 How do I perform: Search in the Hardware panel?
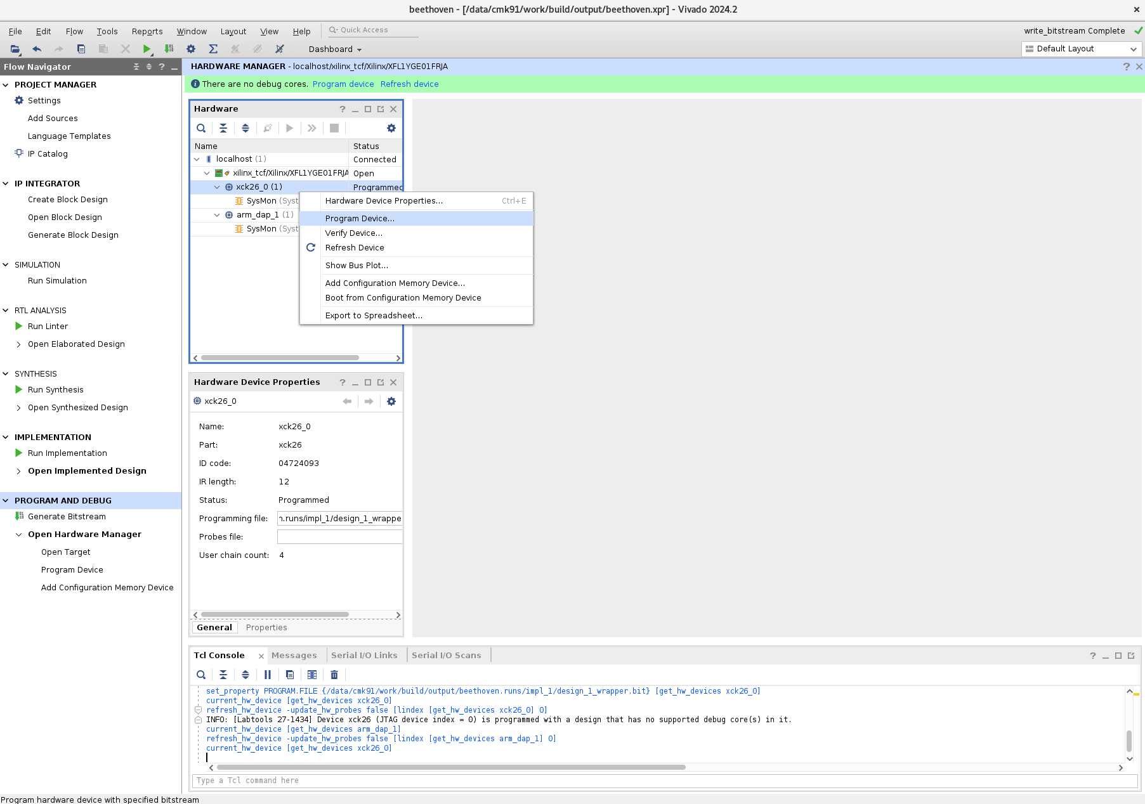tap(201, 128)
